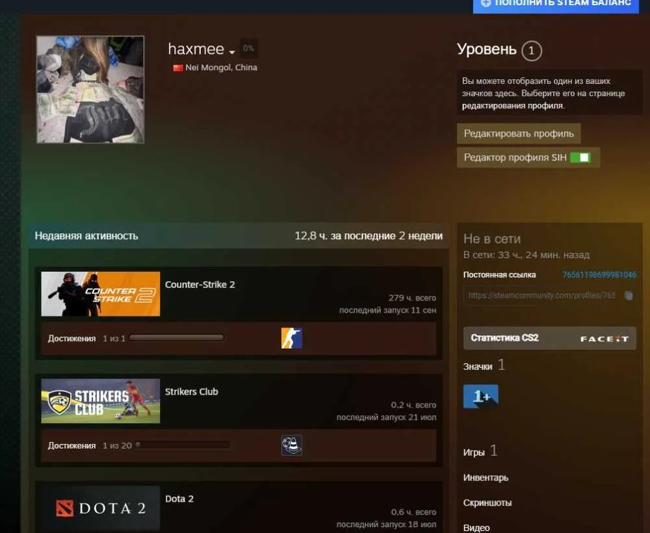Click '12,8 ч. за последние 2 недели' text

(x=369, y=236)
